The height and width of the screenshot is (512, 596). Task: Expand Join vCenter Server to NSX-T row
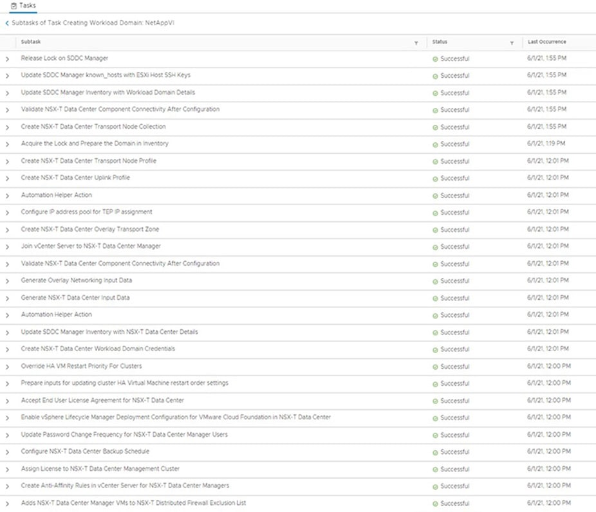click(7, 247)
